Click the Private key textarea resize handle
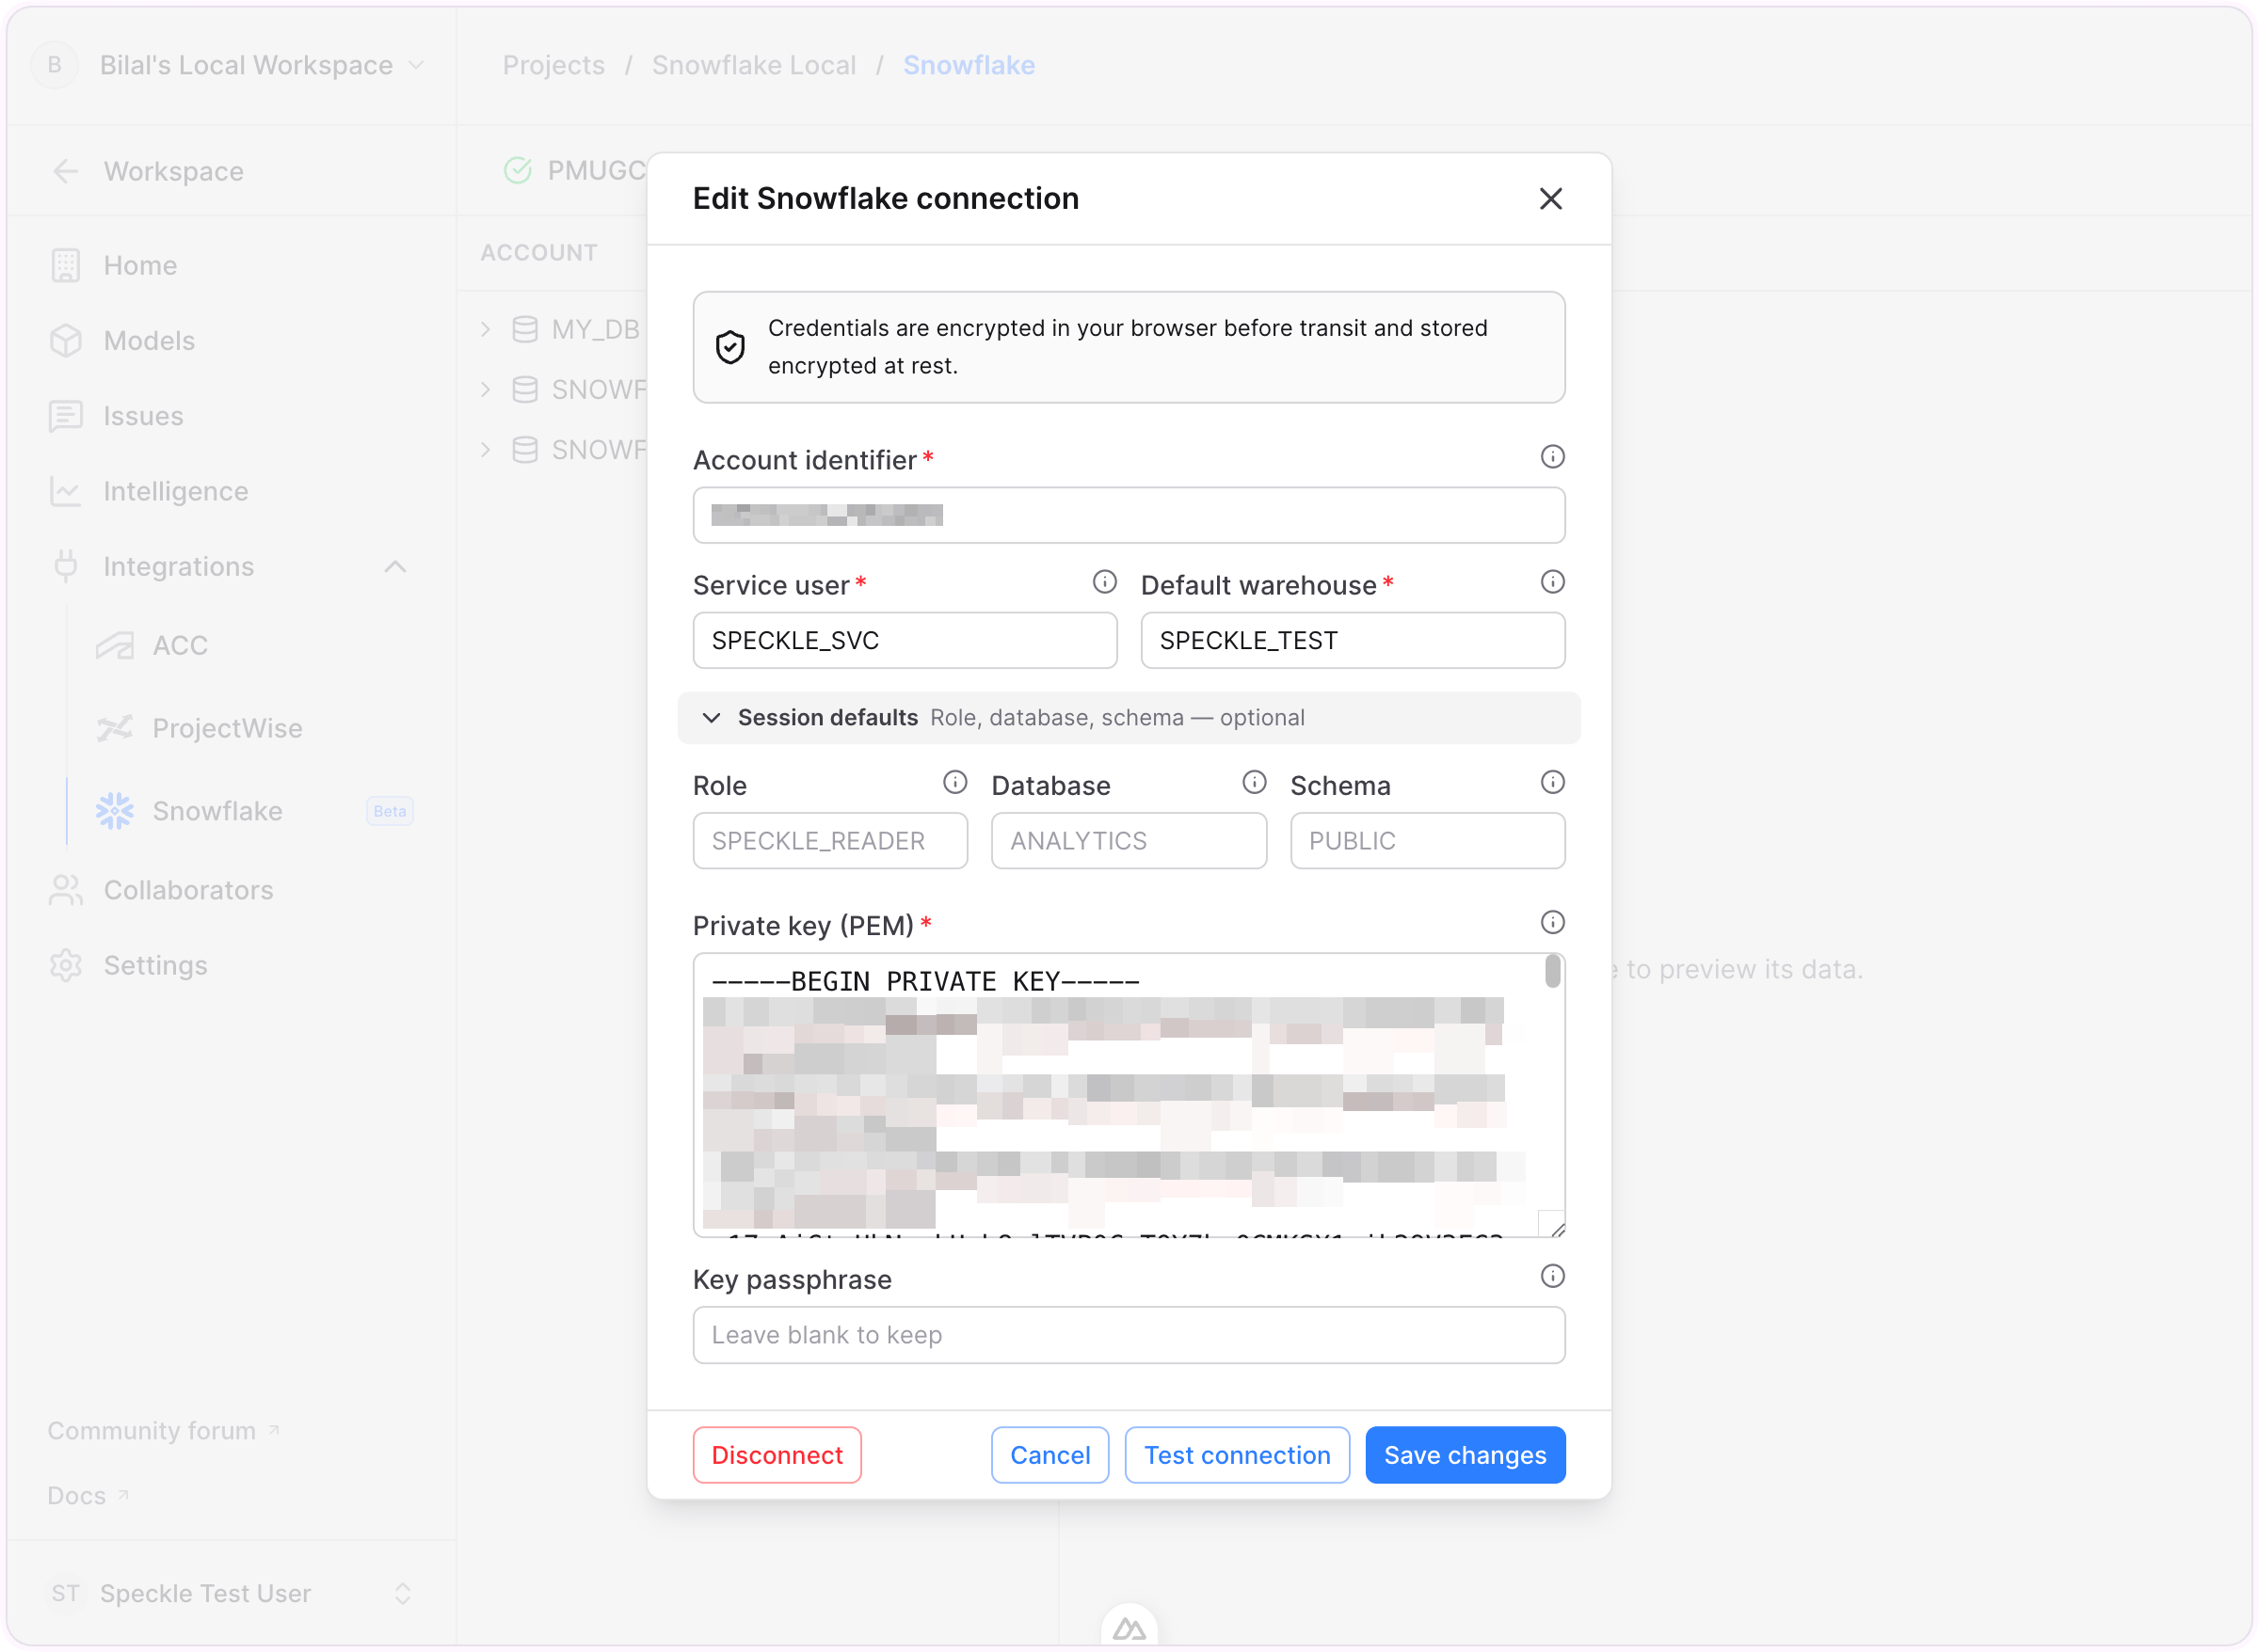The width and height of the screenshot is (2259, 1652). [1555, 1227]
